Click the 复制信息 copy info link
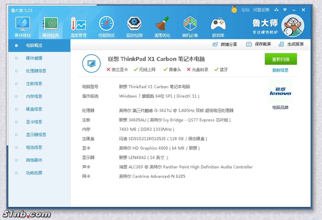 [280, 70]
